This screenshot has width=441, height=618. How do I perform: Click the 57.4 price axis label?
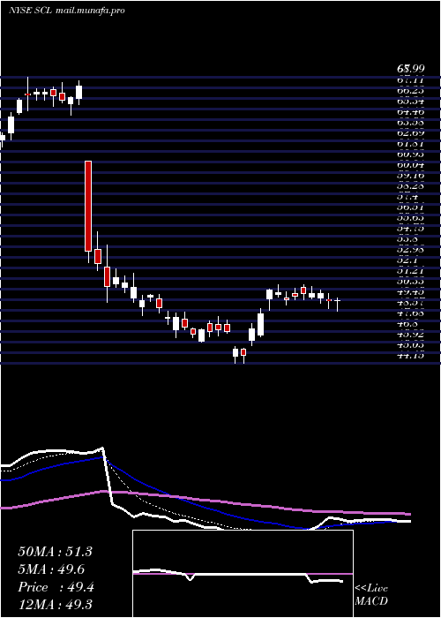407,197
